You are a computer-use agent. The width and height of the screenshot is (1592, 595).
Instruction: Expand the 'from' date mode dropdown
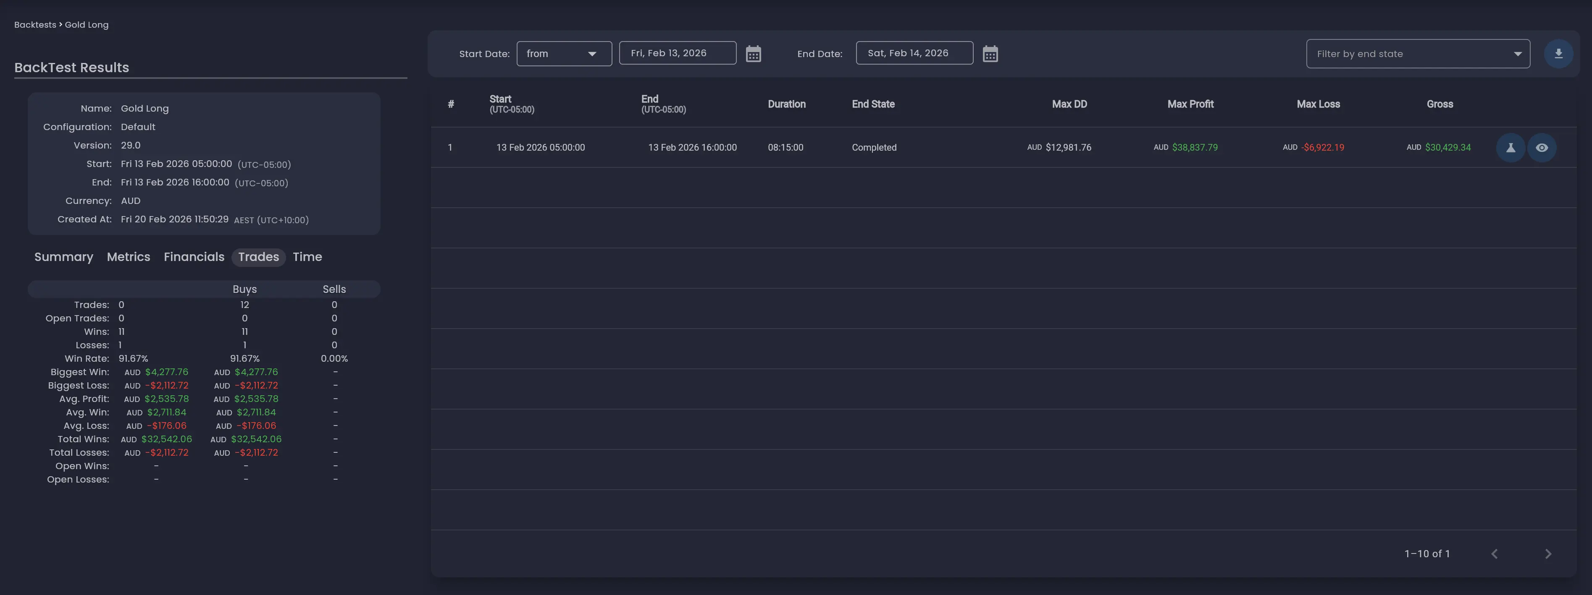563,53
